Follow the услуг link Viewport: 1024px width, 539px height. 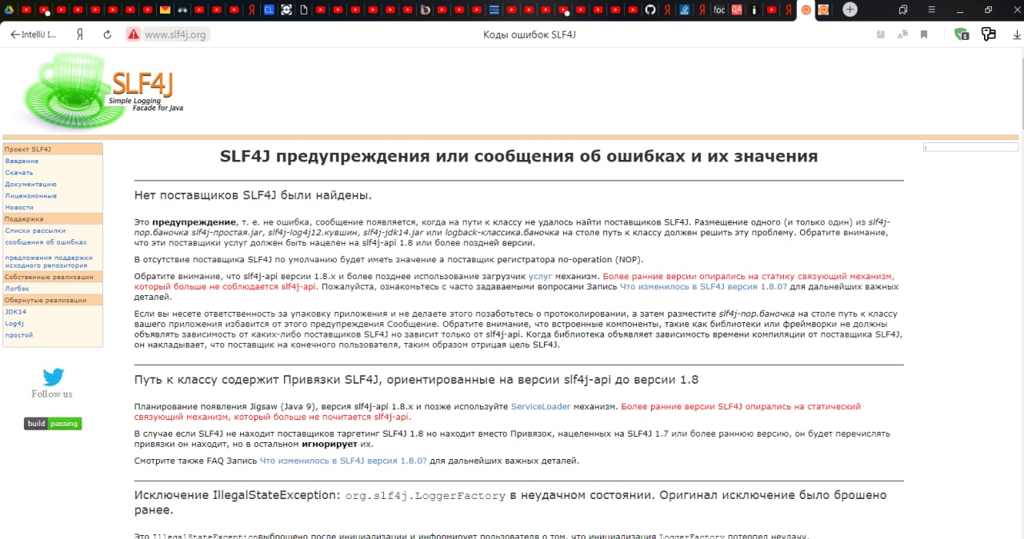(x=540, y=276)
